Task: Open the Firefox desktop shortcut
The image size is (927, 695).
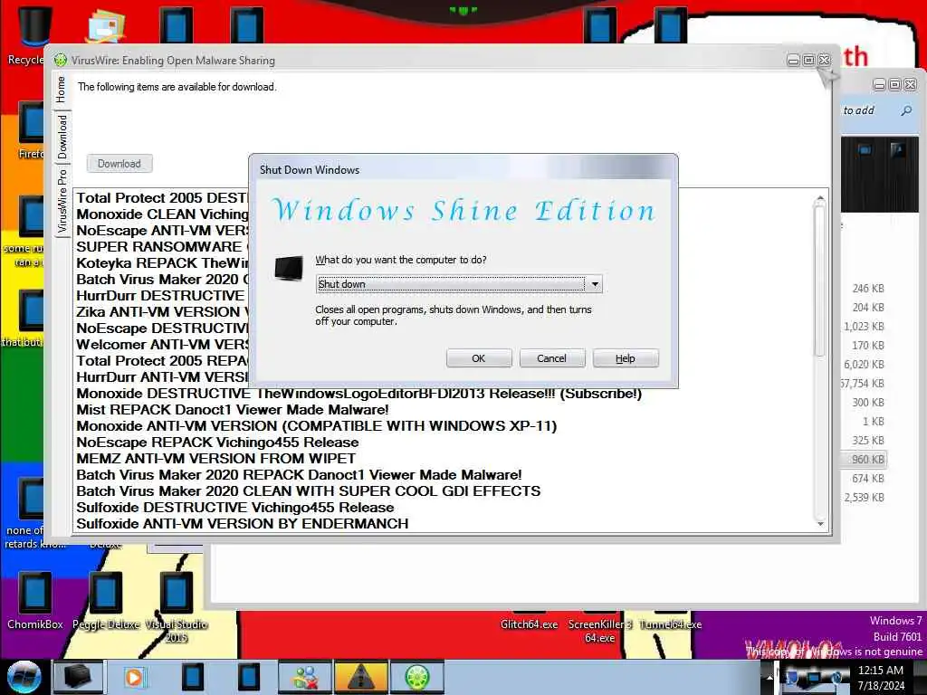Action: coord(30,130)
